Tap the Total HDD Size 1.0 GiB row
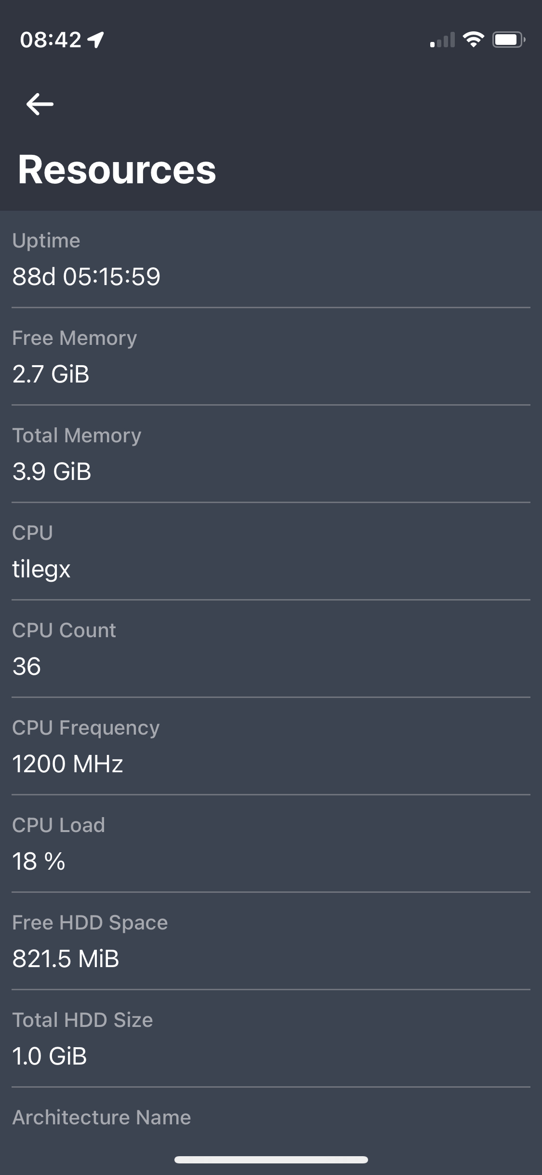This screenshot has height=1175, width=542. 271,1039
